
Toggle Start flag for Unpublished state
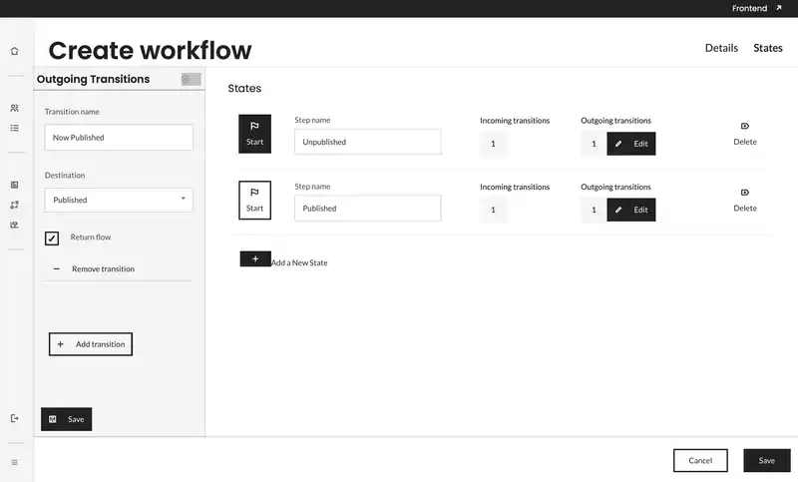point(254,134)
